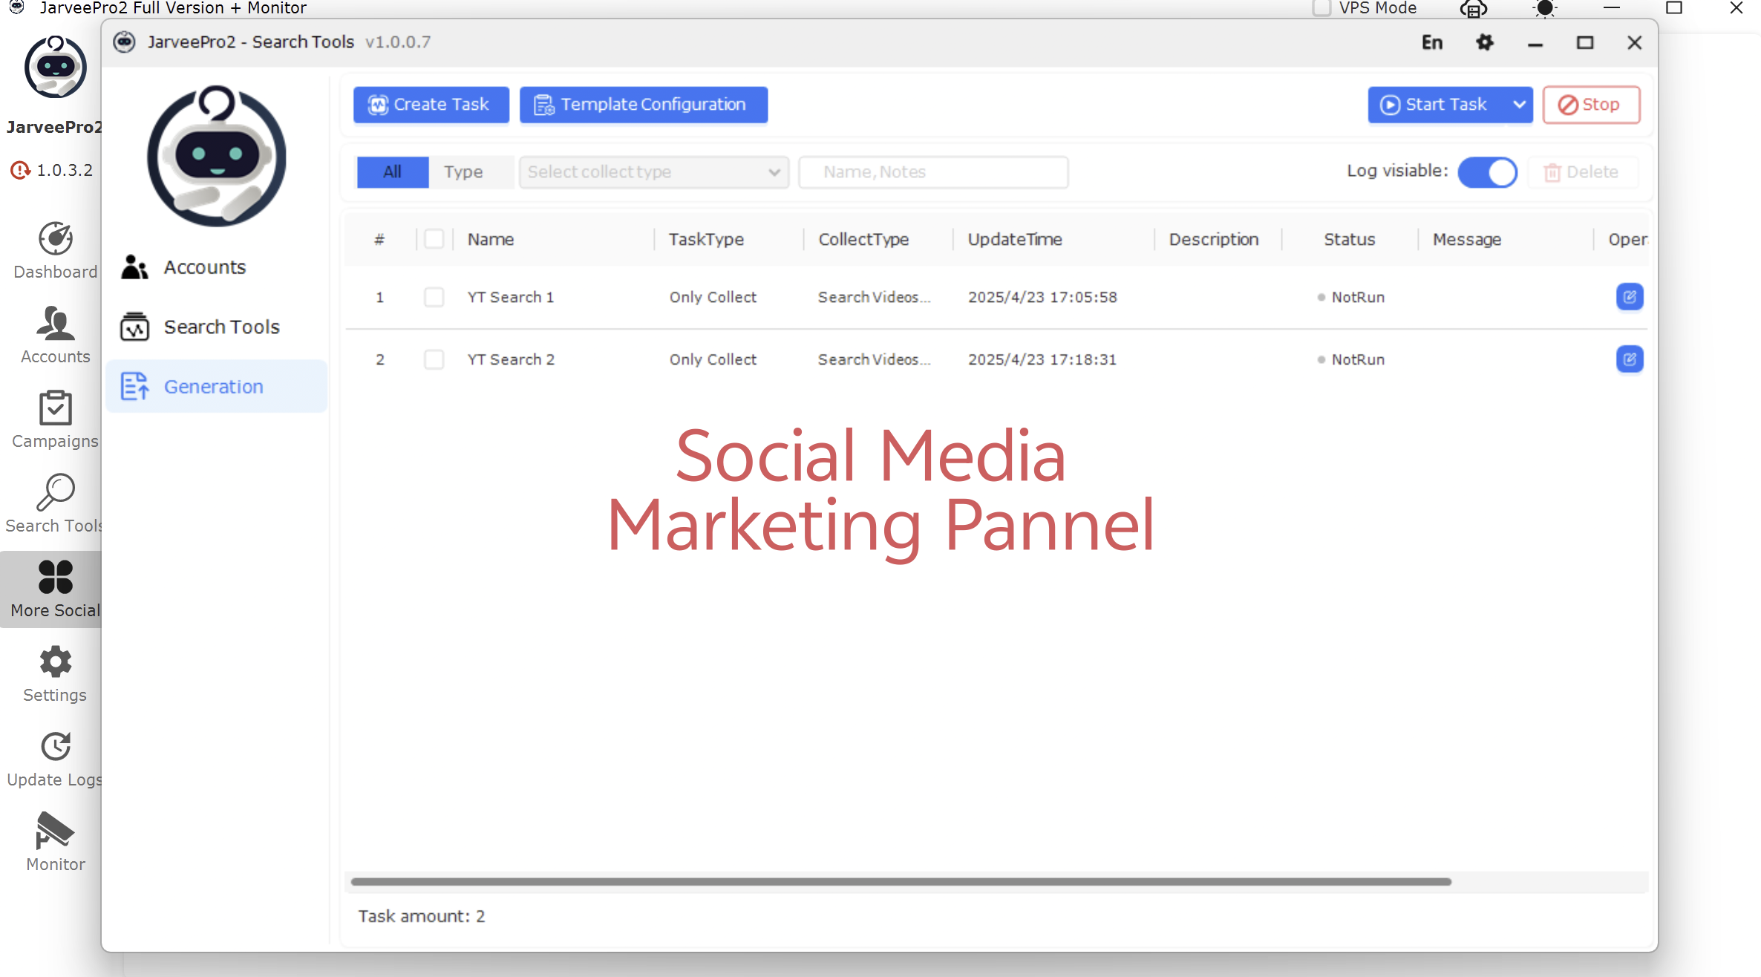Expand the Start Task dropdown arrow
The image size is (1761, 977).
[1519, 105]
